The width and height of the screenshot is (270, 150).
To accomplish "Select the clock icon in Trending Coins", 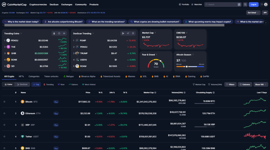I will coord(59,33).
